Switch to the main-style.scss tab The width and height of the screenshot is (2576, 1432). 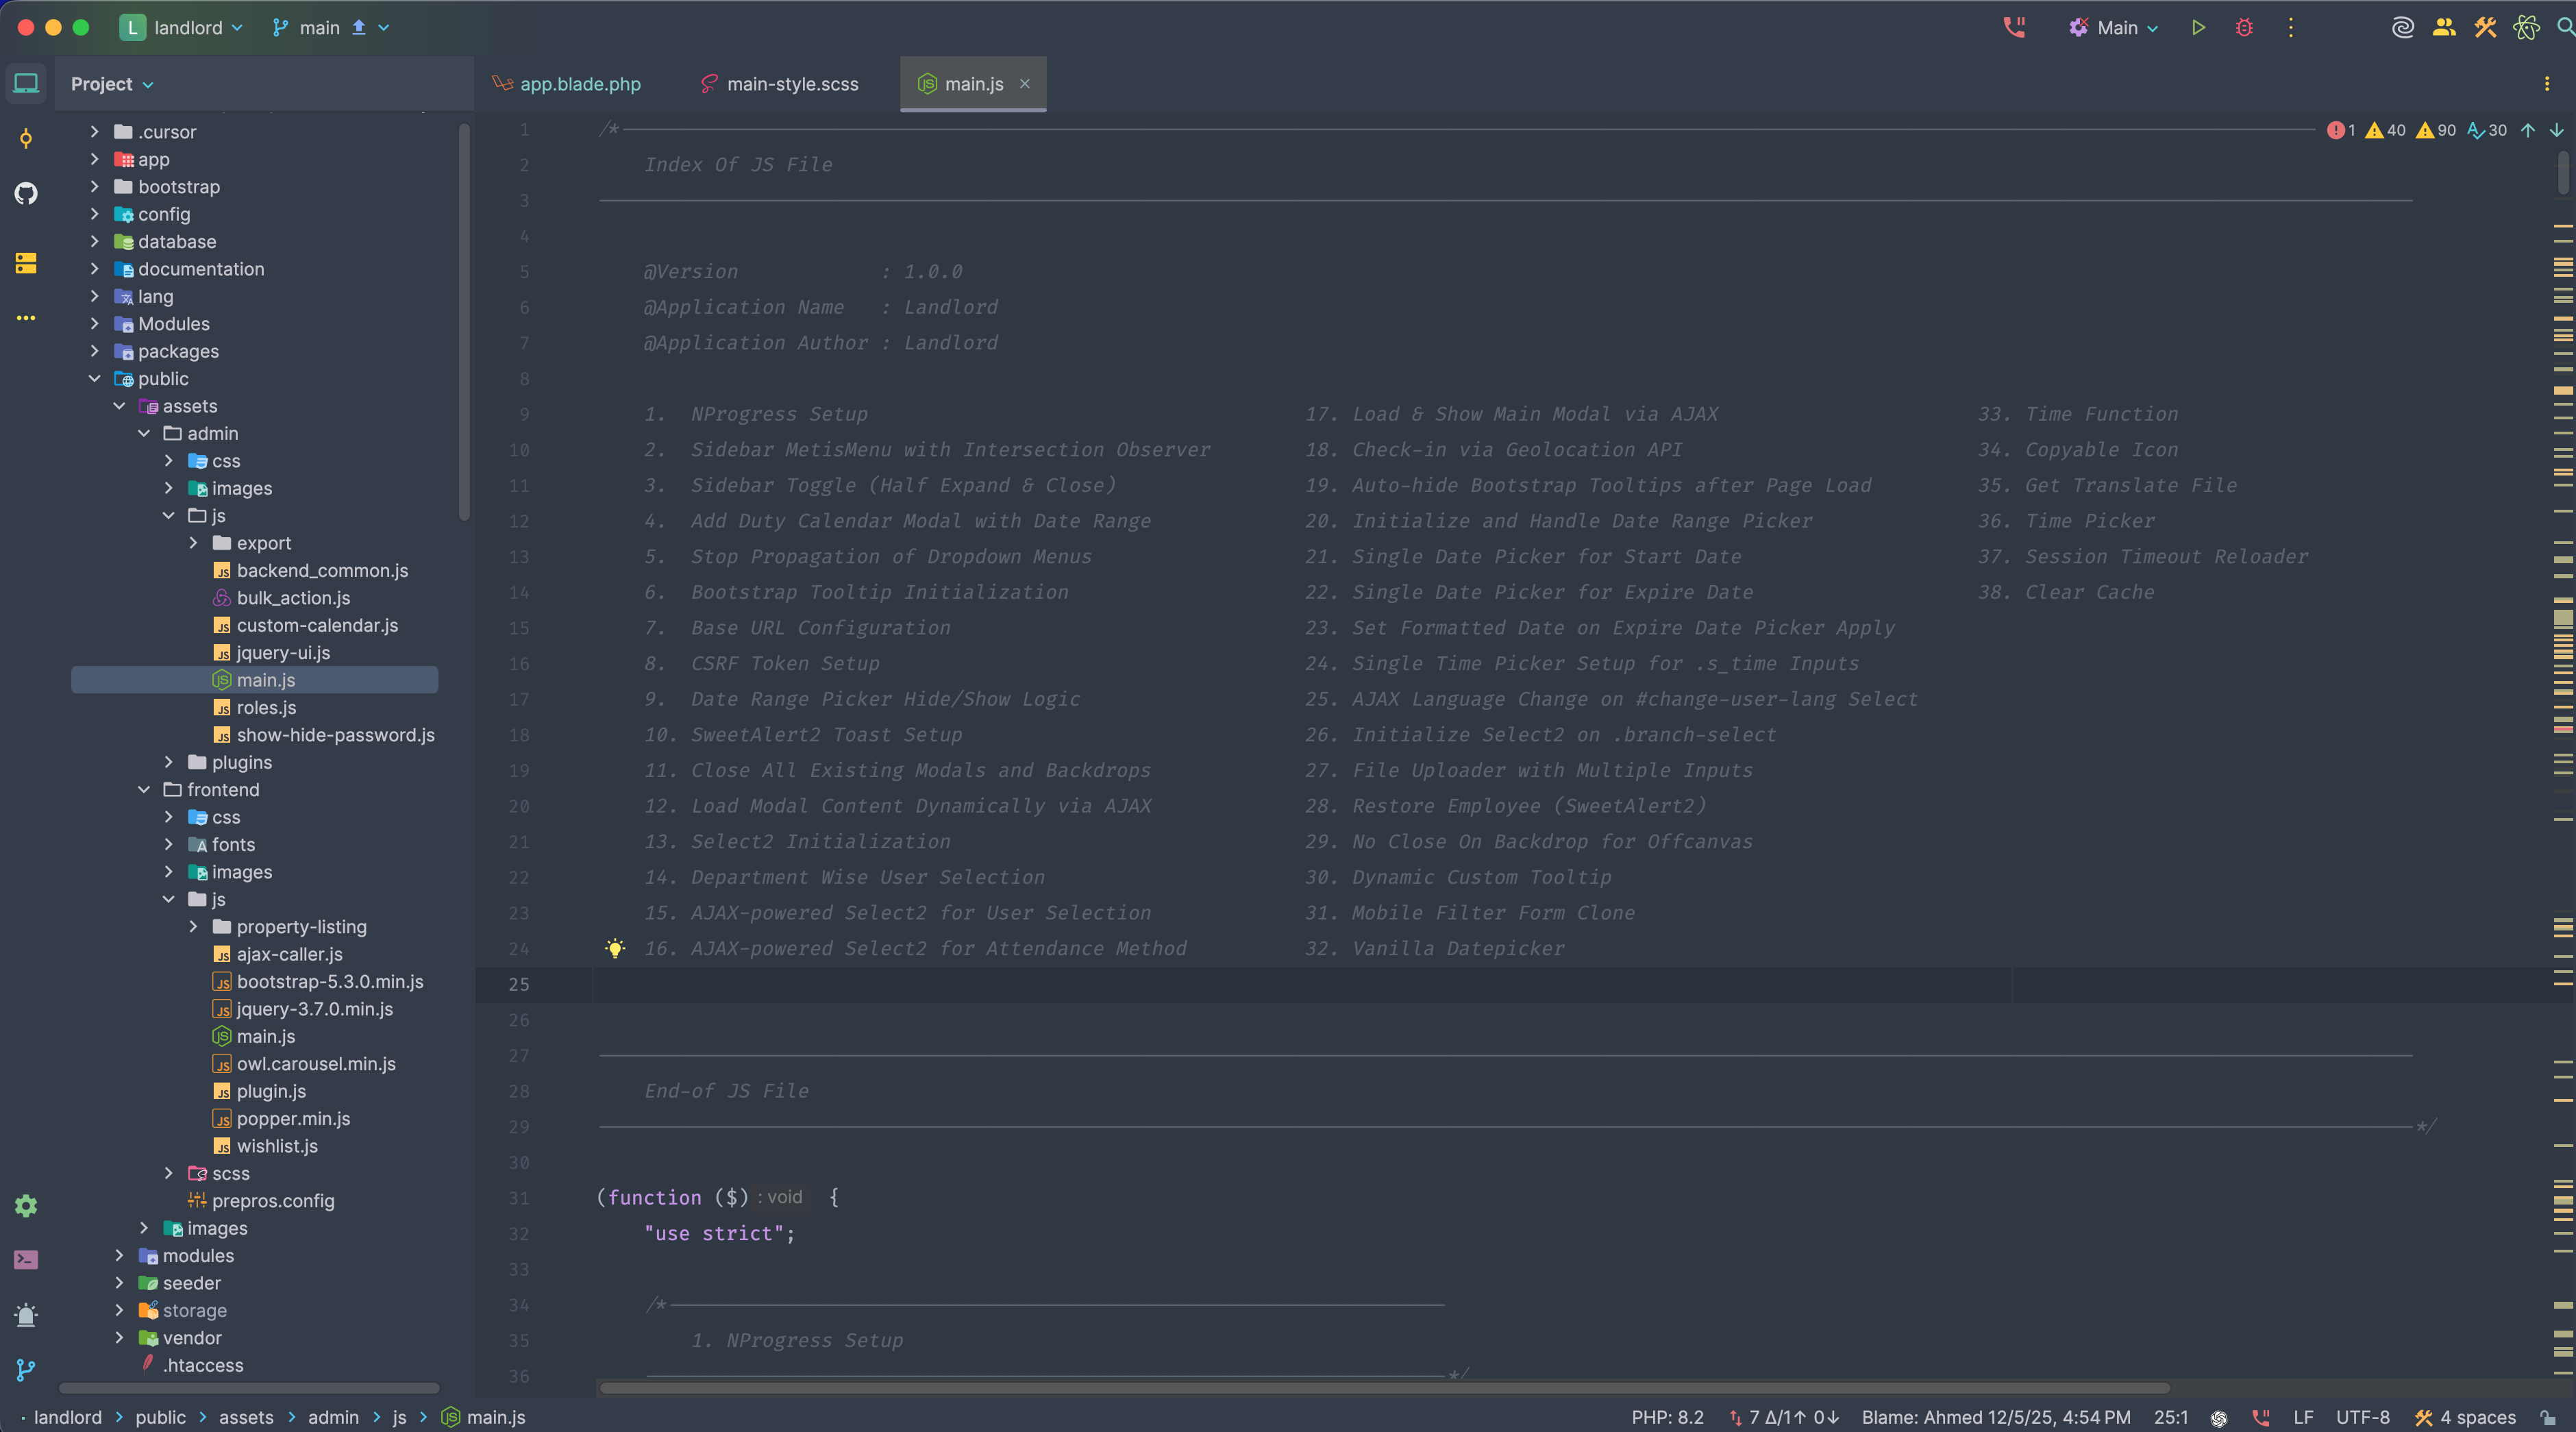tap(791, 84)
